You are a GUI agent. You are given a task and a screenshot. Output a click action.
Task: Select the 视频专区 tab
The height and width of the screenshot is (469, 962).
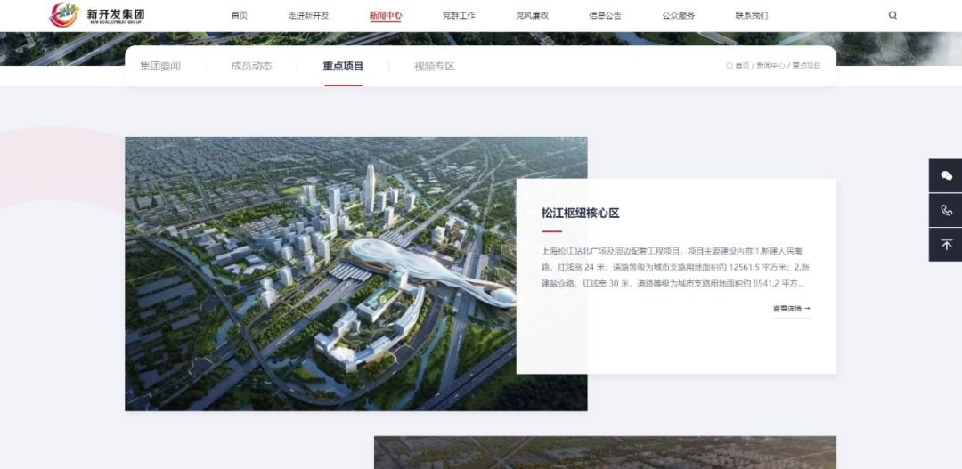pos(434,67)
